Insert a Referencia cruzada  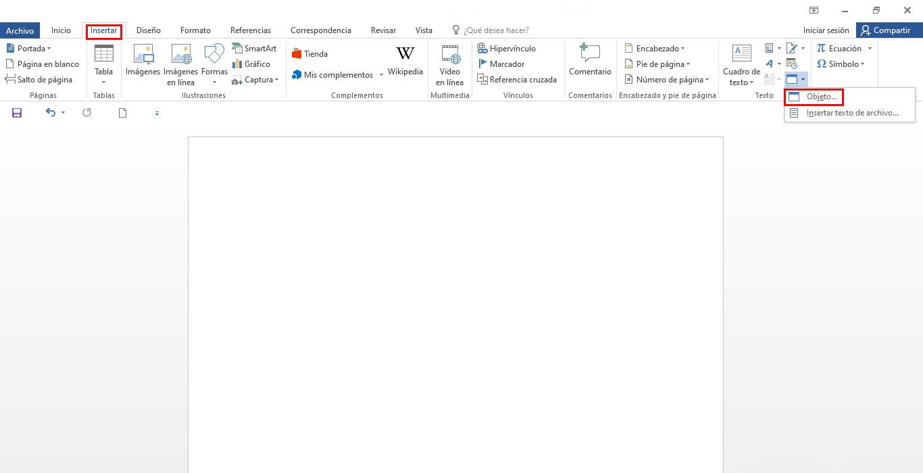tap(517, 79)
